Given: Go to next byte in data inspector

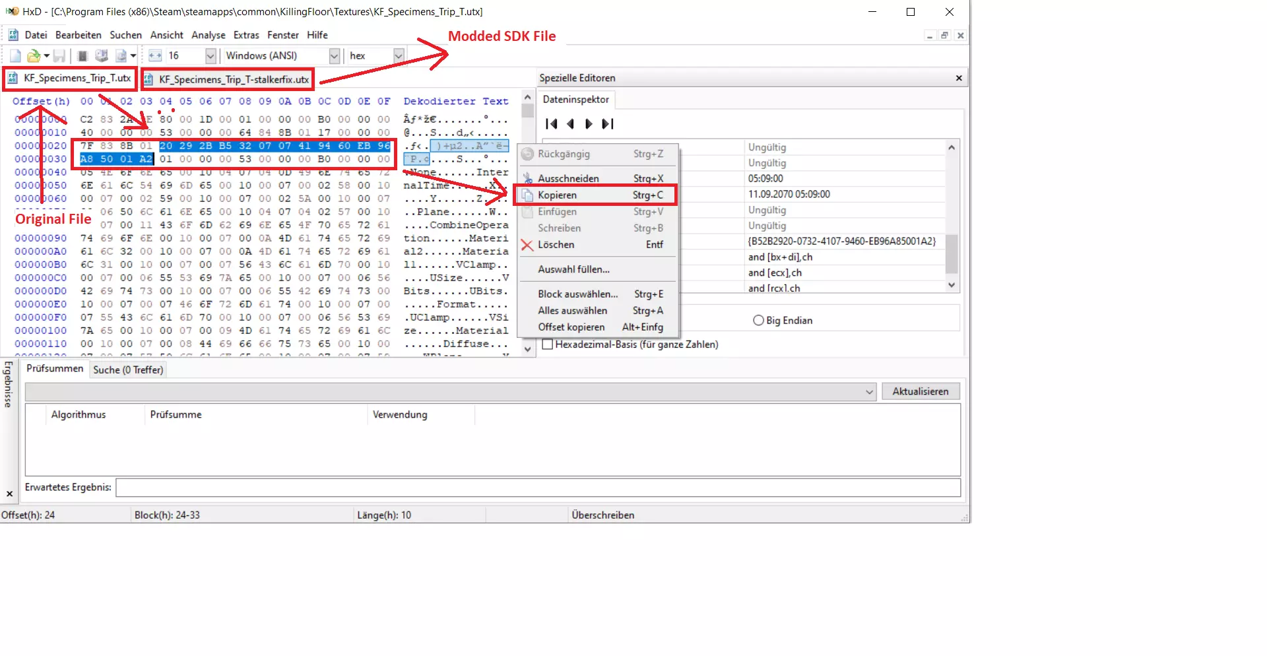Looking at the screenshot, I should 589,124.
